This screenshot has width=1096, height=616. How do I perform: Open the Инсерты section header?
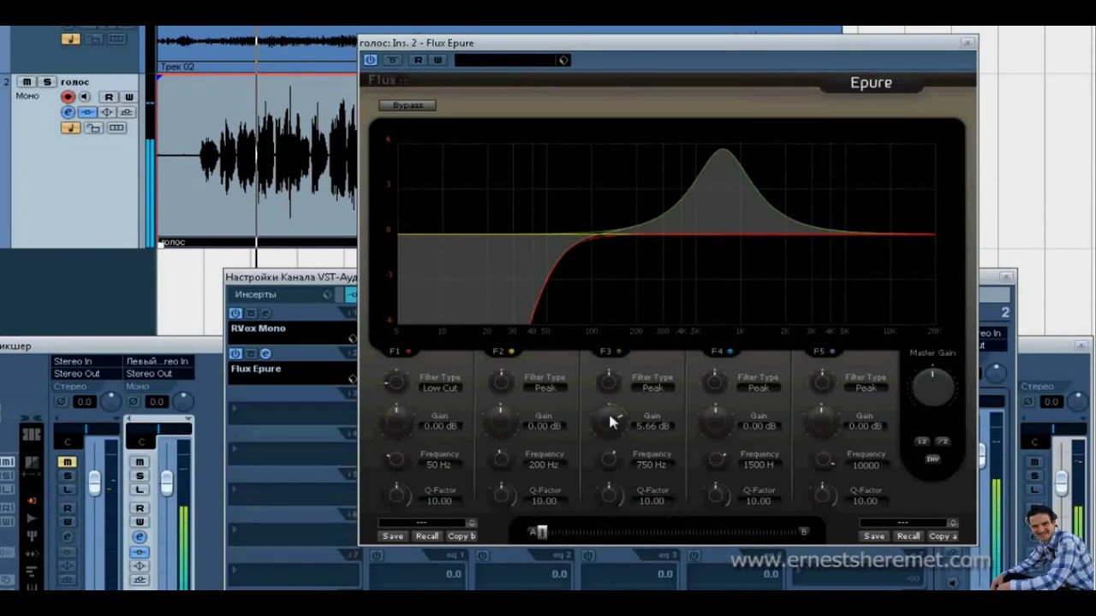(255, 294)
